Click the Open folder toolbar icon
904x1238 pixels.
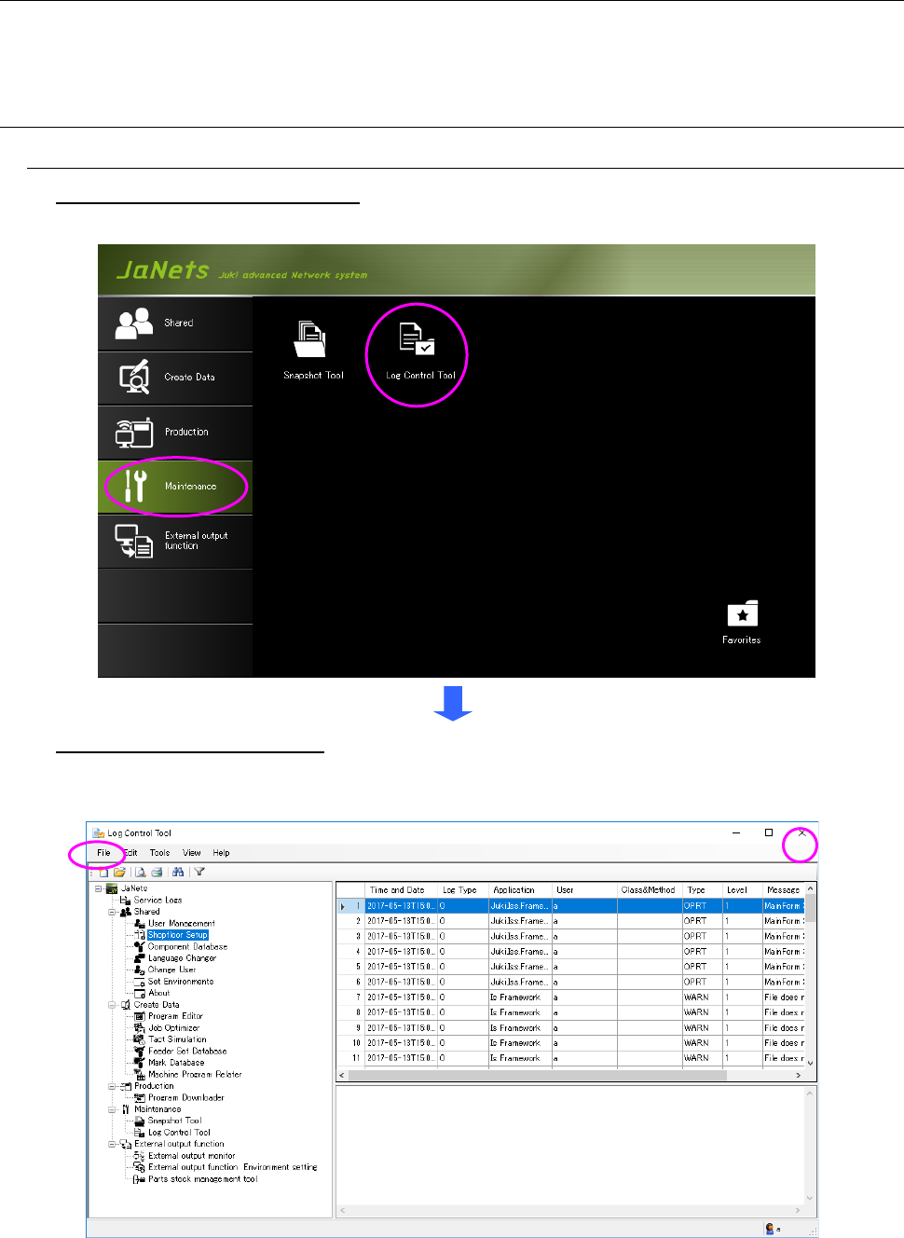119,873
